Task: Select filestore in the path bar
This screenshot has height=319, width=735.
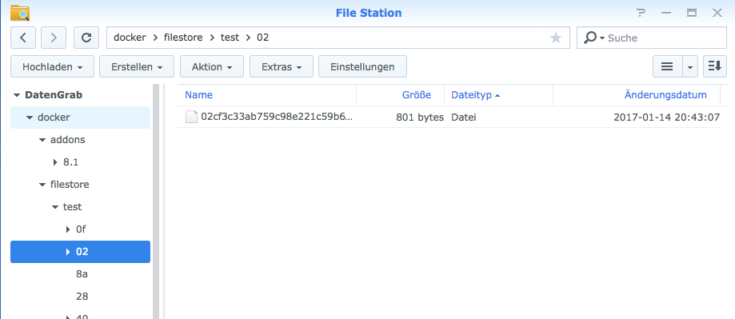Action: pos(183,38)
